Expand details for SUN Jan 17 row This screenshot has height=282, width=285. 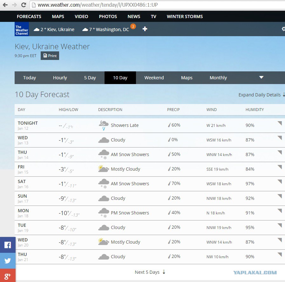(280, 196)
